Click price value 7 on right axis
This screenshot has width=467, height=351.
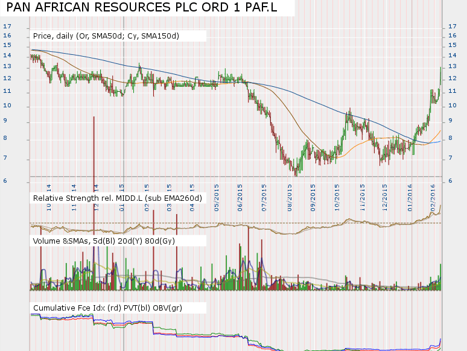(450, 158)
